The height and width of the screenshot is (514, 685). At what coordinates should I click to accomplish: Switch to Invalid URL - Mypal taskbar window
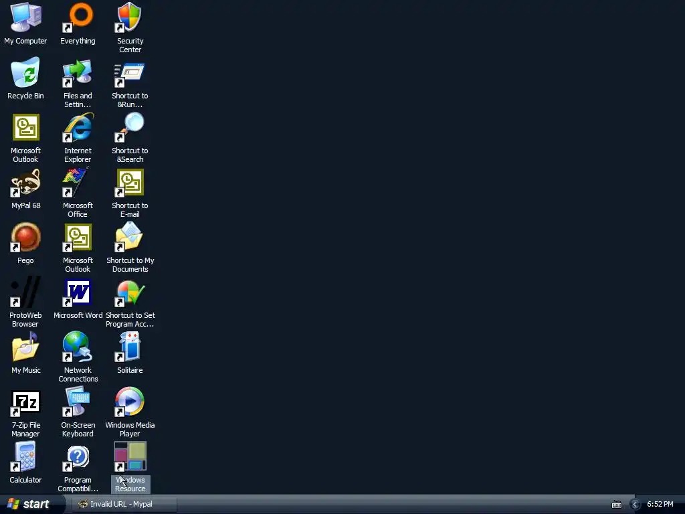[124, 504]
